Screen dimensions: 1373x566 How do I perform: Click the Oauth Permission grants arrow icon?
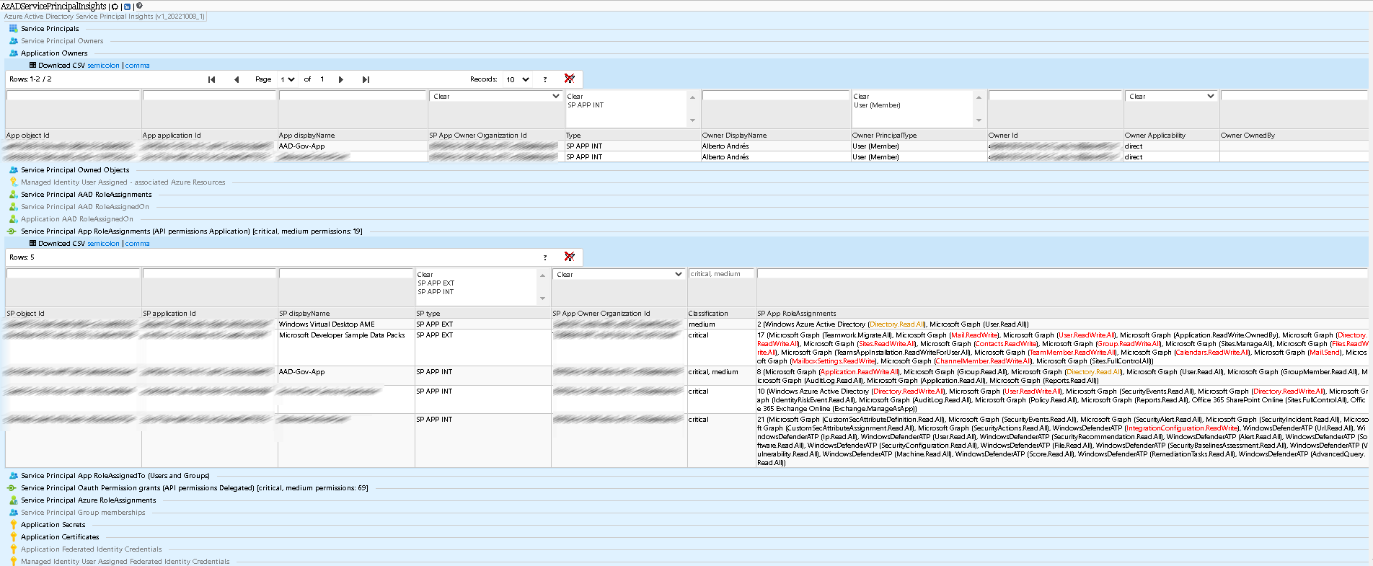pos(12,488)
